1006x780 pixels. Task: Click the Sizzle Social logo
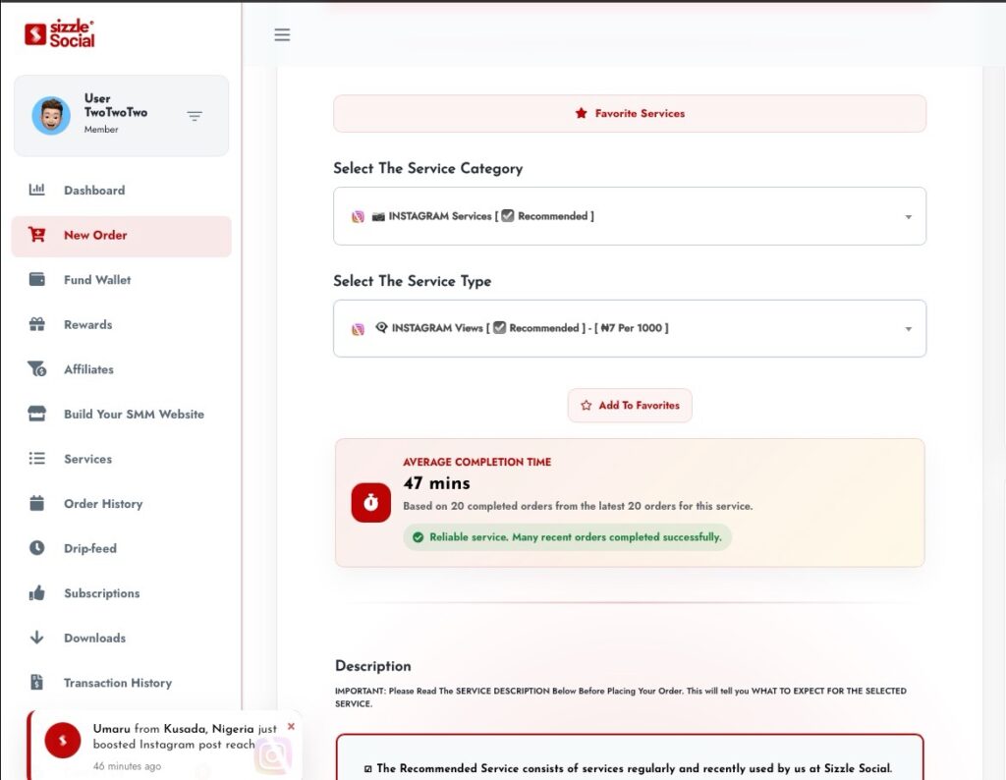tap(60, 33)
